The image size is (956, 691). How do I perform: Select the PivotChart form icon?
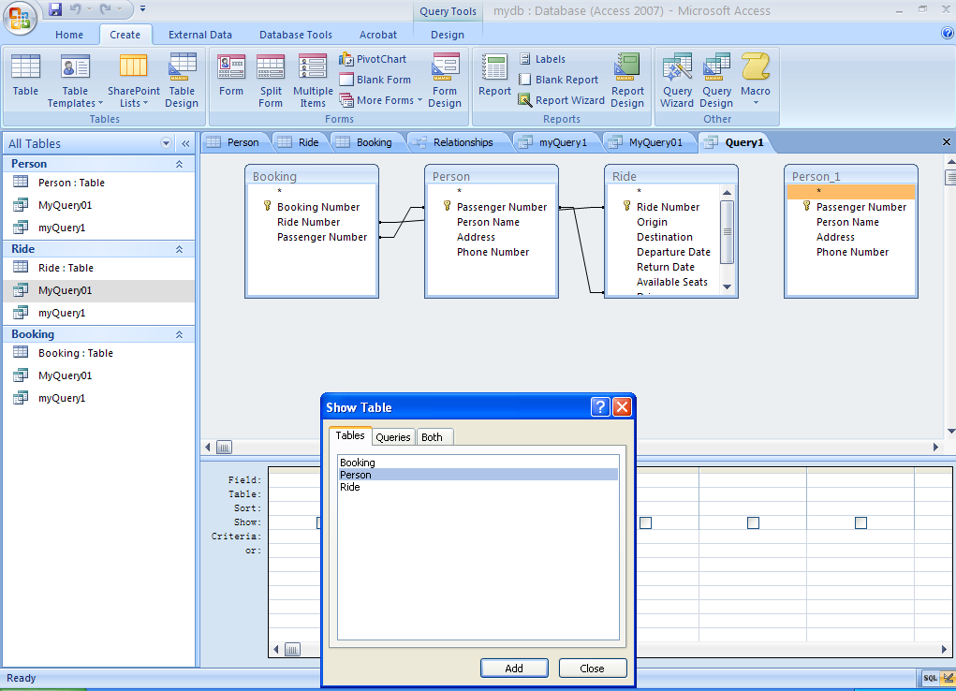373,59
